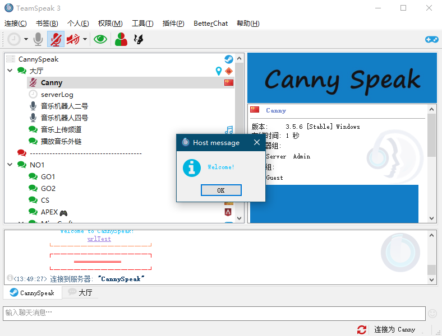Click the chat log scroll down arrow
The height and width of the screenshot is (336, 442).
(x=431, y=279)
